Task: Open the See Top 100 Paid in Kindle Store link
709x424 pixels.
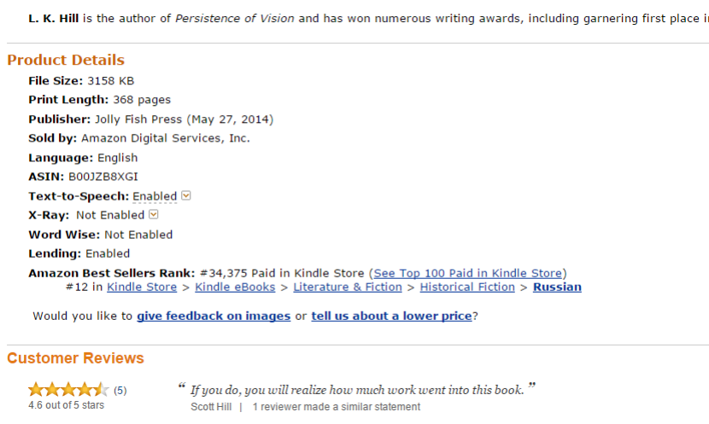Action: pyautogui.click(x=467, y=273)
